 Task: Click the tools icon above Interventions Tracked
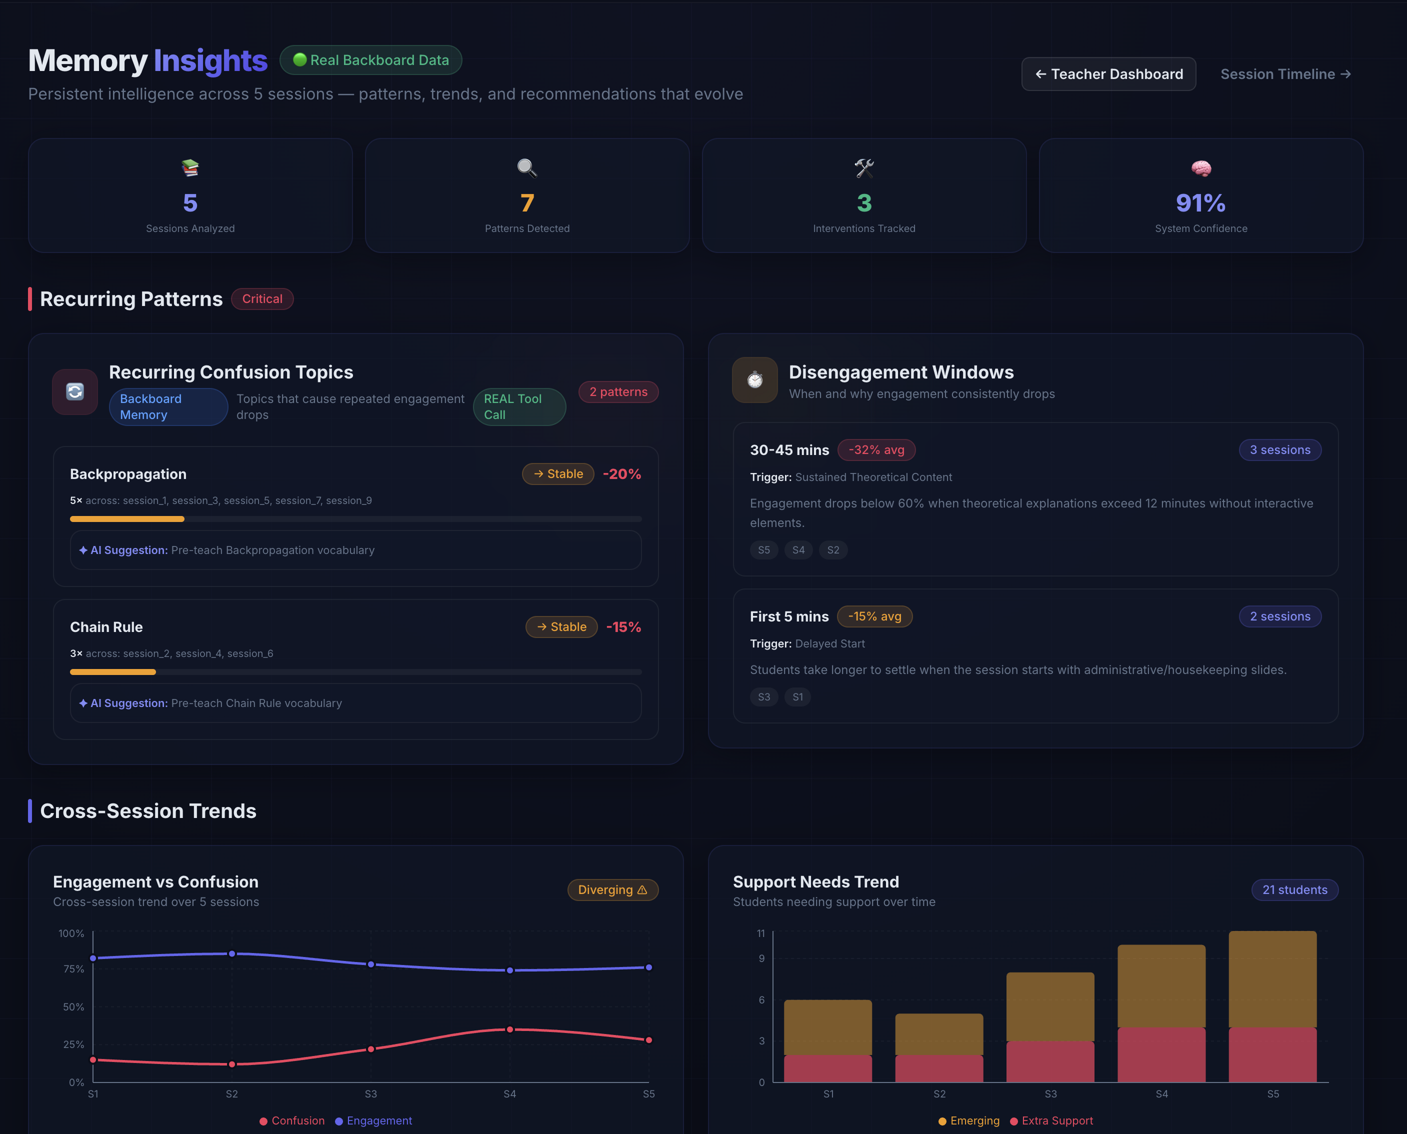point(863,168)
